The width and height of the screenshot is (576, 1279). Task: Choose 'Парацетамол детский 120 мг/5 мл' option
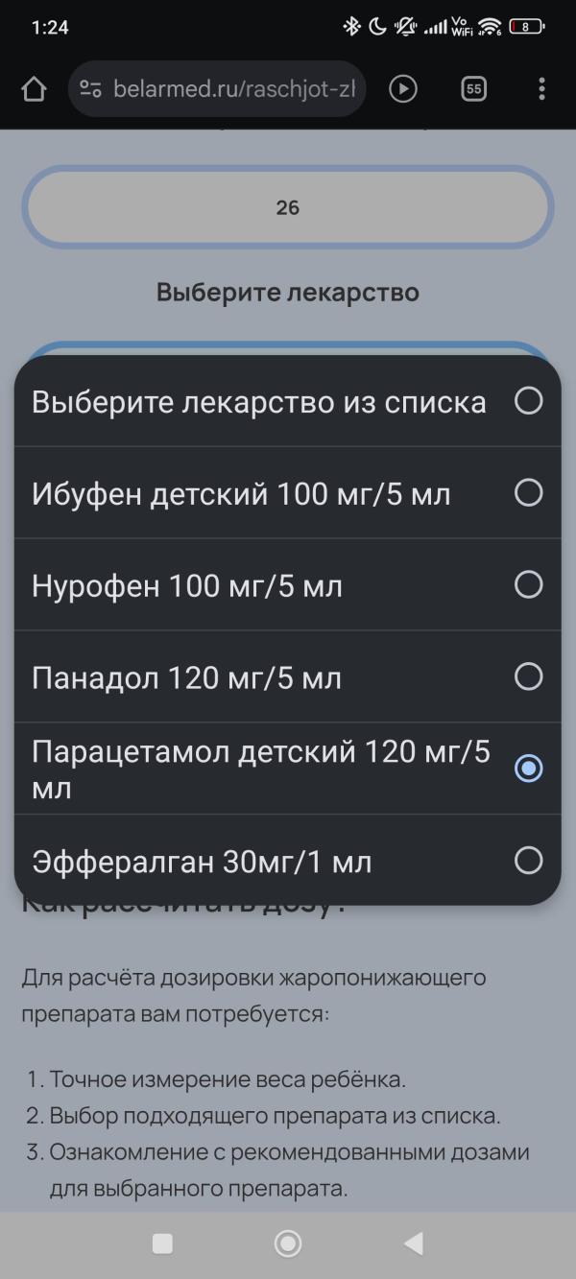coord(288,769)
